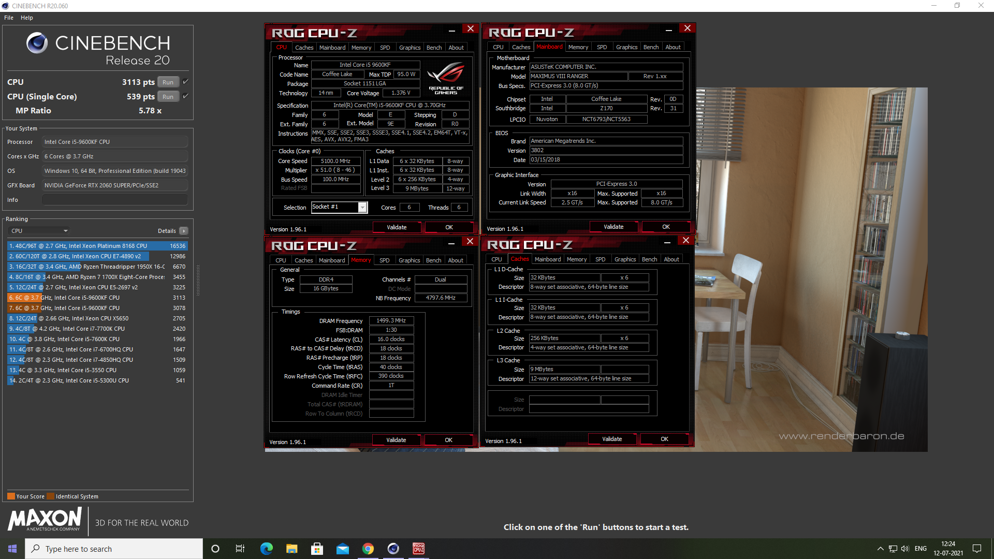Click the ROG Republic of Gamers logo
This screenshot has height=559, width=994.
pyautogui.click(x=446, y=78)
